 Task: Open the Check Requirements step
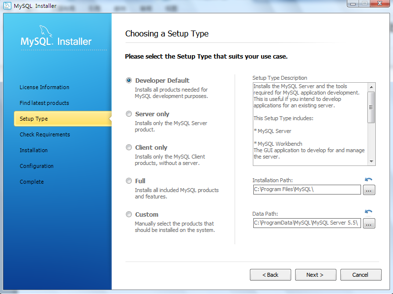[x=45, y=134]
